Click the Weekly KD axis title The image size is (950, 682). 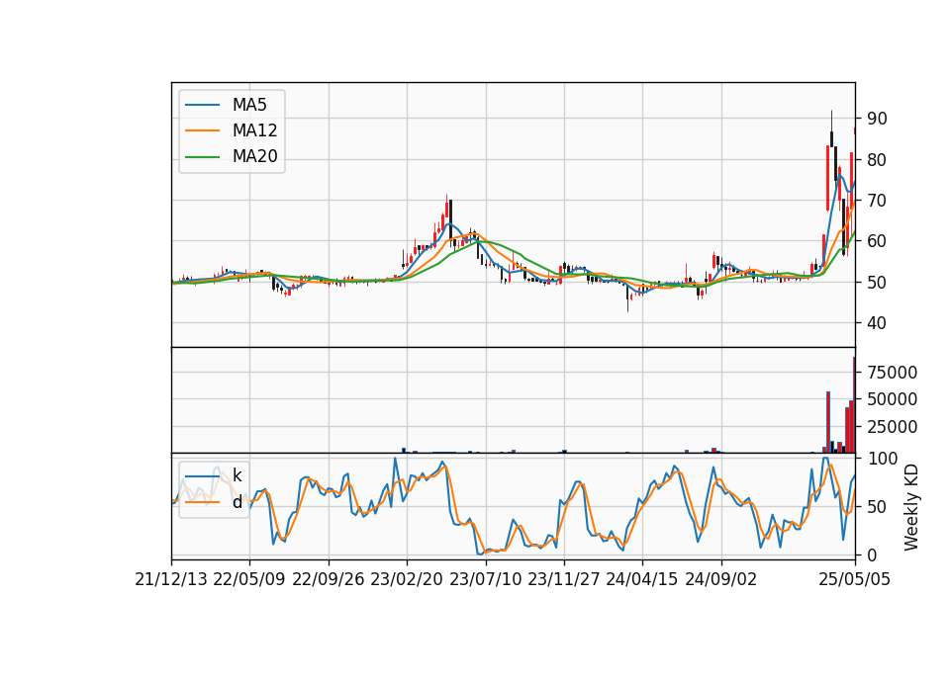click(x=911, y=507)
